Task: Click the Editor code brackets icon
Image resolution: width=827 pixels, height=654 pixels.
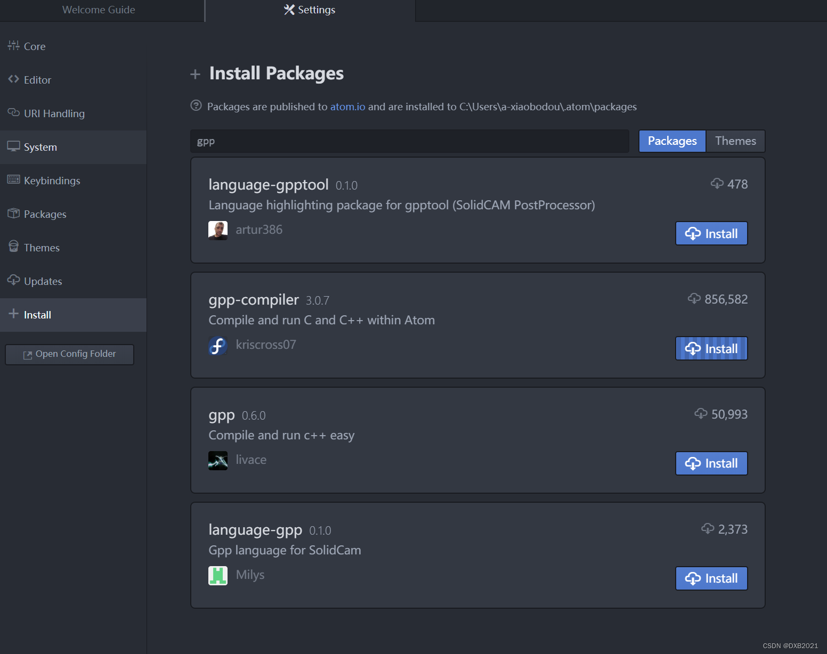Action: (13, 79)
